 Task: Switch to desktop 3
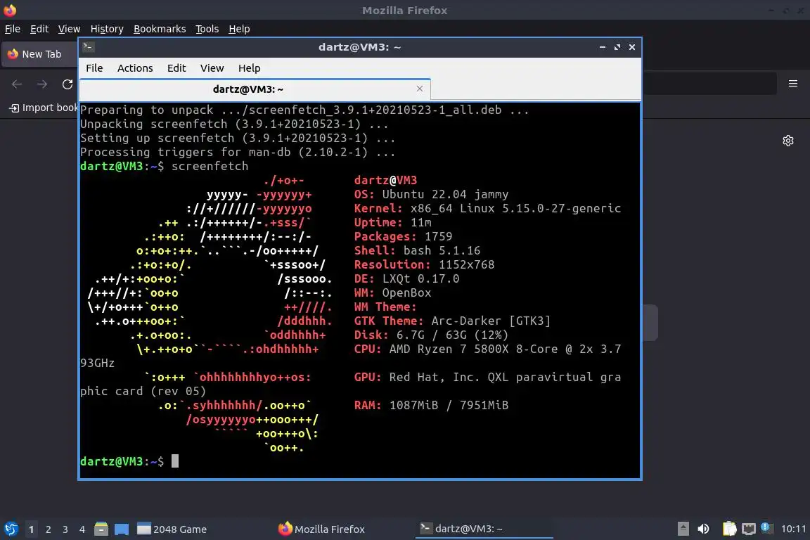point(65,529)
